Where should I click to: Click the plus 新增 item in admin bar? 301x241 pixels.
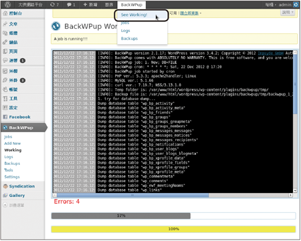coord(90,5)
